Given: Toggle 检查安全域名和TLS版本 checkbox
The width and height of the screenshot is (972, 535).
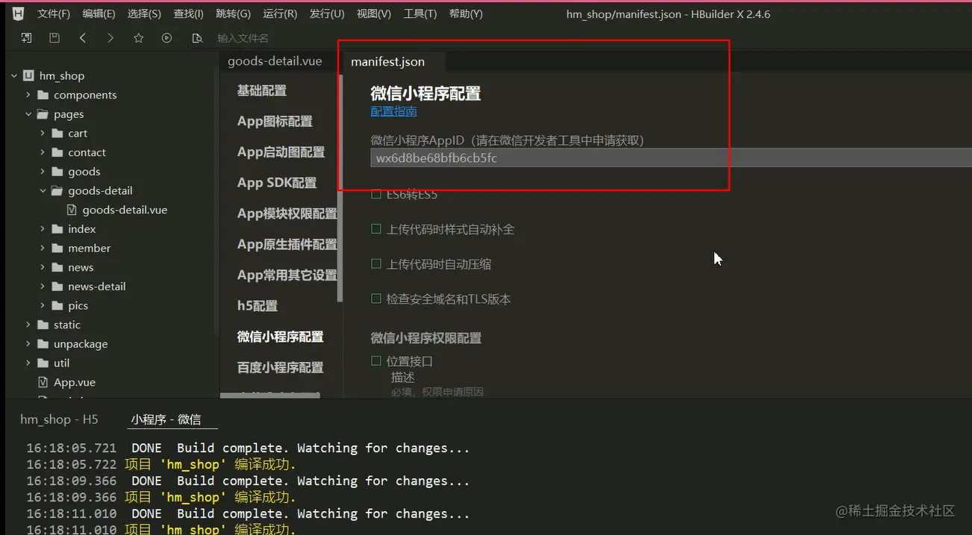Looking at the screenshot, I should pyautogui.click(x=376, y=298).
